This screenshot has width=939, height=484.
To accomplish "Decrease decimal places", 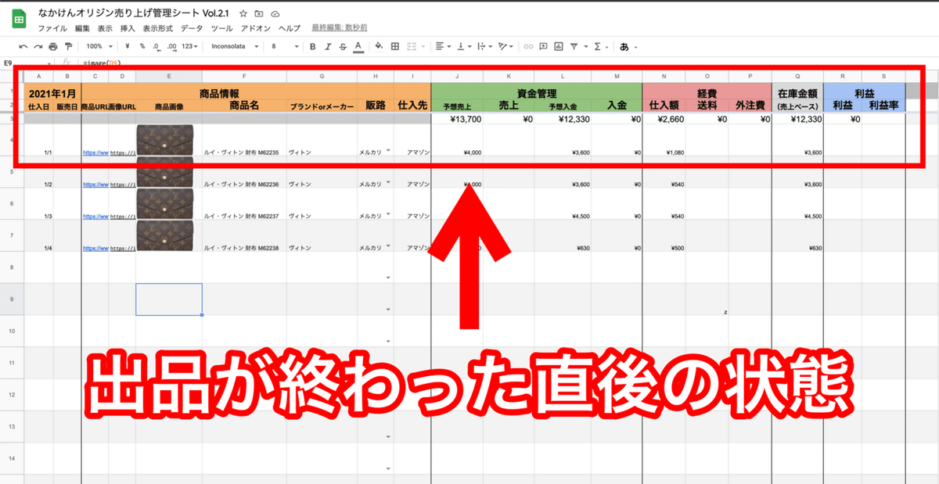I will [x=157, y=47].
